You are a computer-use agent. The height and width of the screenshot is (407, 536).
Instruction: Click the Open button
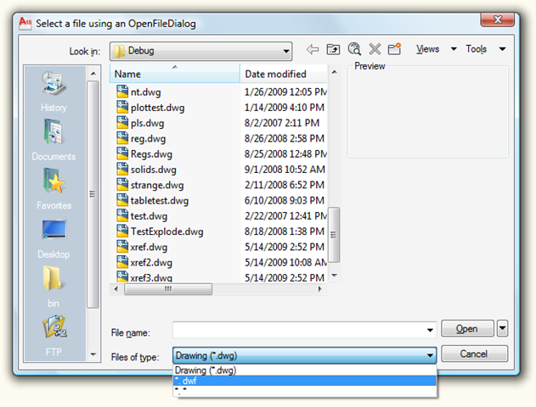[466, 328]
